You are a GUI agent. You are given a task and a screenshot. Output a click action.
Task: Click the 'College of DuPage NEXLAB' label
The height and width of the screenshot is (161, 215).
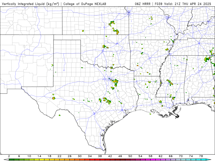(85, 4)
